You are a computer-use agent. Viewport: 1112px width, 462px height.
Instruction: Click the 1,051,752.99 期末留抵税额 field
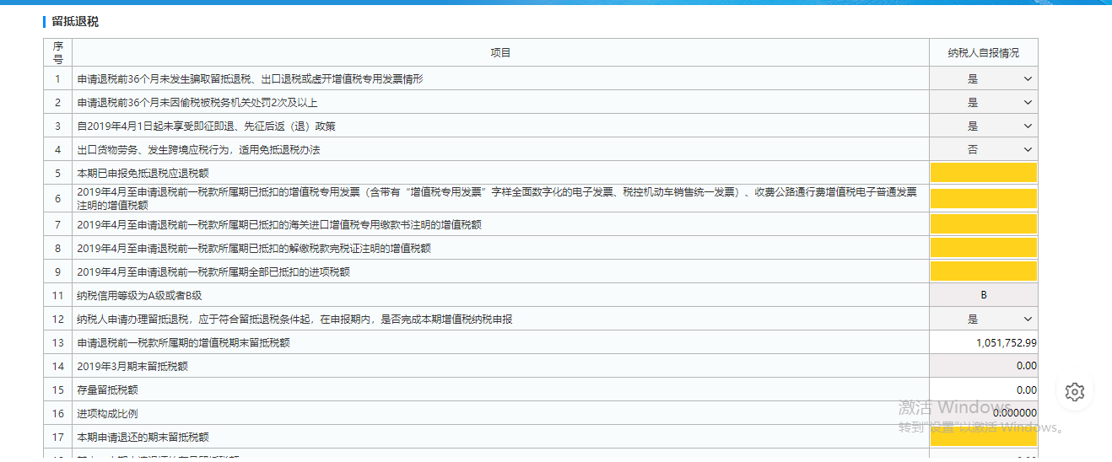[984, 343]
